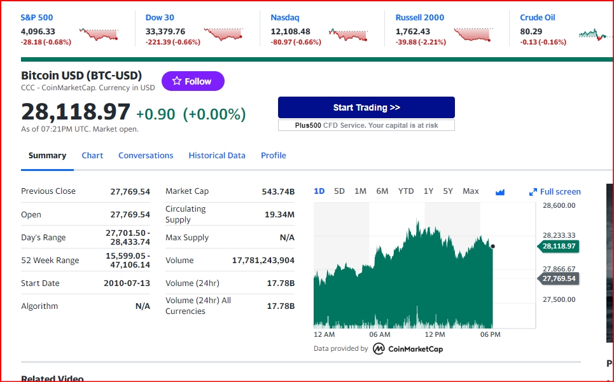The width and height of the screenshot is (614, 382).
Task: Open the chart in Full screen
Action: coord(555,191)
